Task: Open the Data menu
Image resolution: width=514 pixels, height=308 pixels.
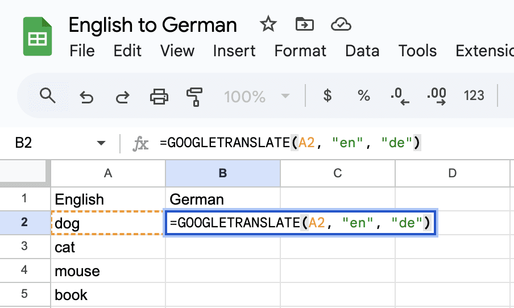Action: [x=362, y=51]
